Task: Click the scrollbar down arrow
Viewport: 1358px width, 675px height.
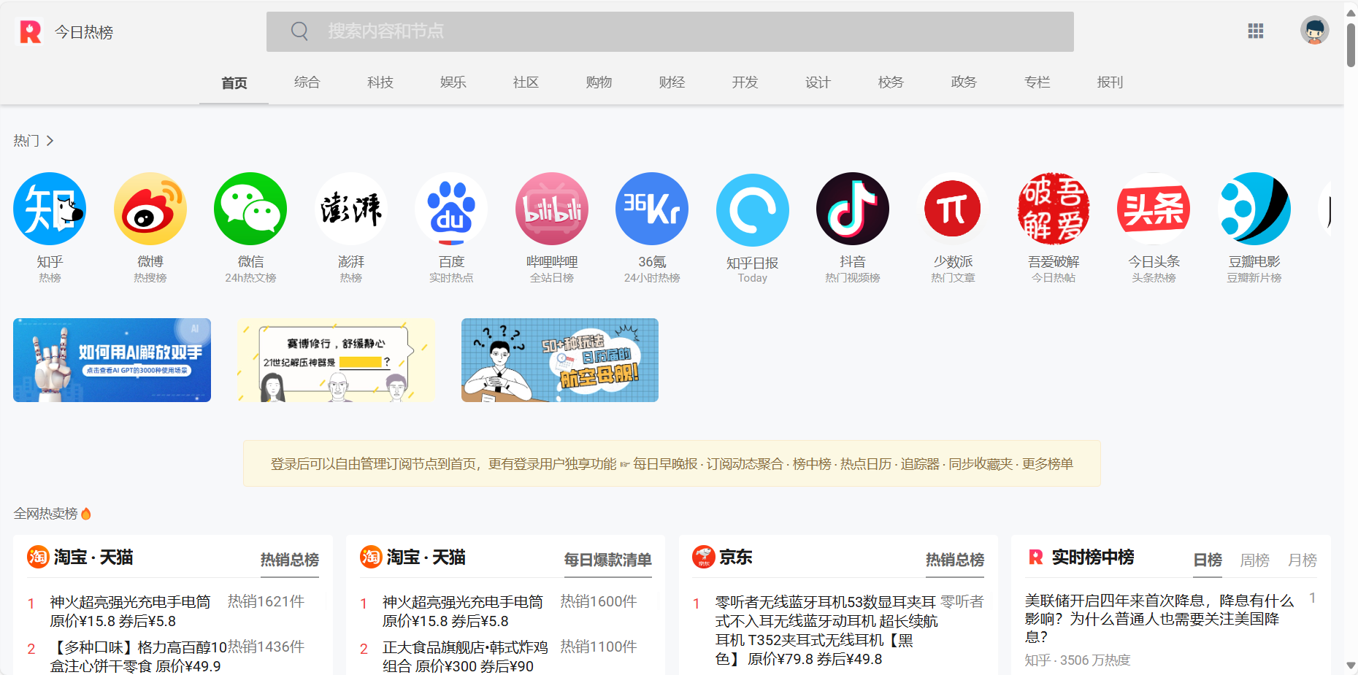Action: (1351, 666)
